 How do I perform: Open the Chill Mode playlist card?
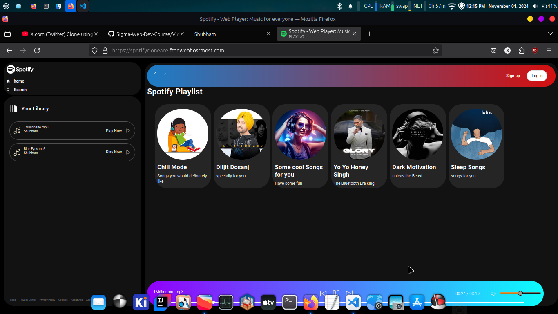[183, 146]
